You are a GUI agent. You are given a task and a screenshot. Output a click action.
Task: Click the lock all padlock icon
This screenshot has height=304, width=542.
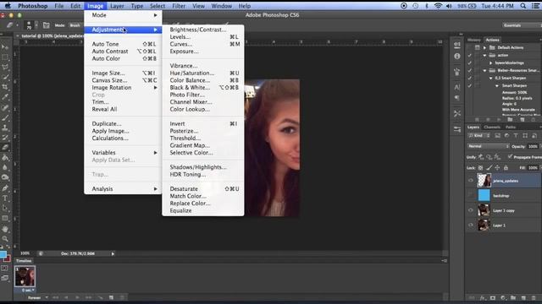click(506, 168)
